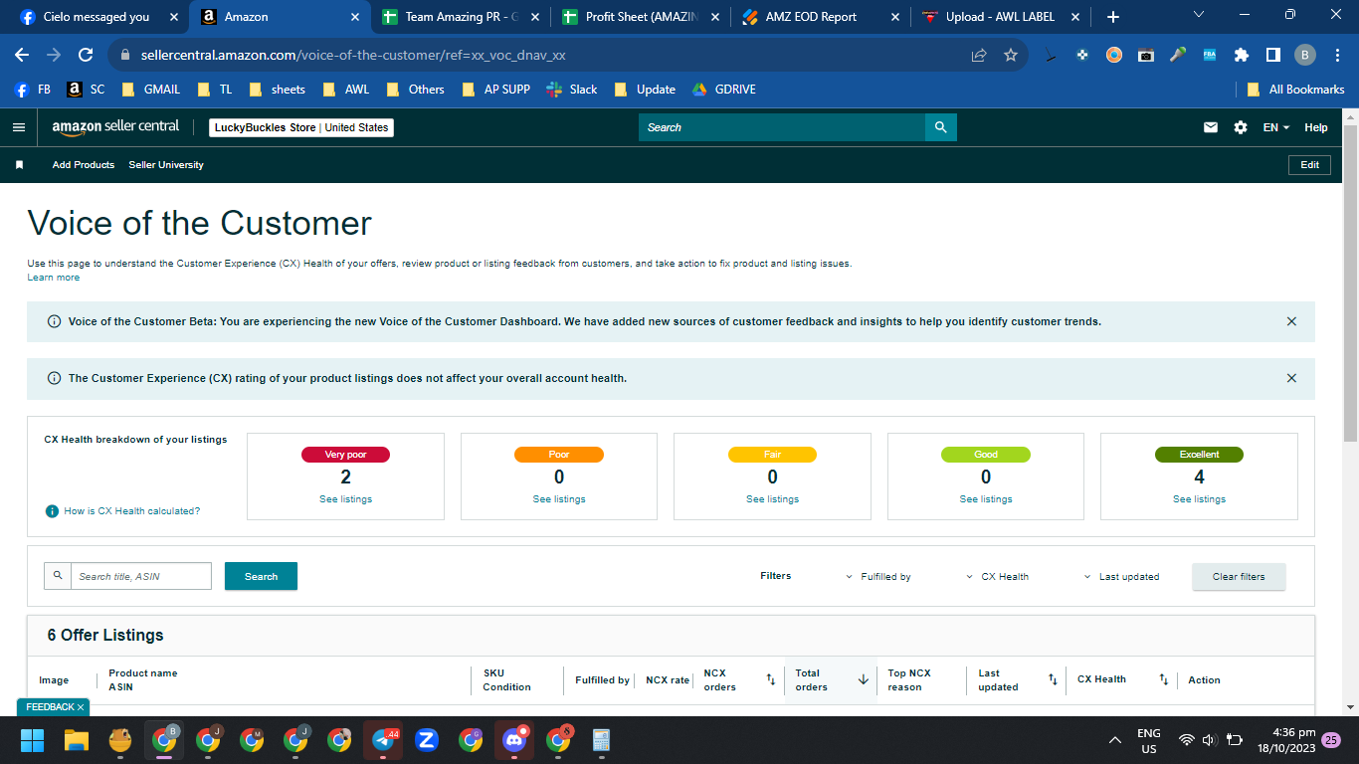The width and height of the screenshot is (1359, 764).
Task: See listings under Very poor
Action: [x=345, y=499]
